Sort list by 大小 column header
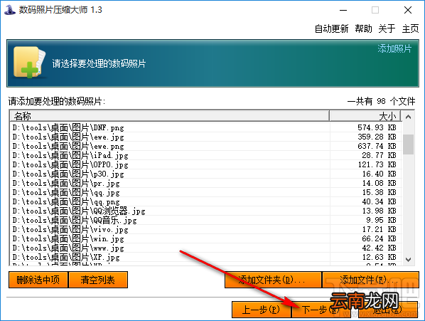This screenshot has height=321, width=425. coord(365,116)
